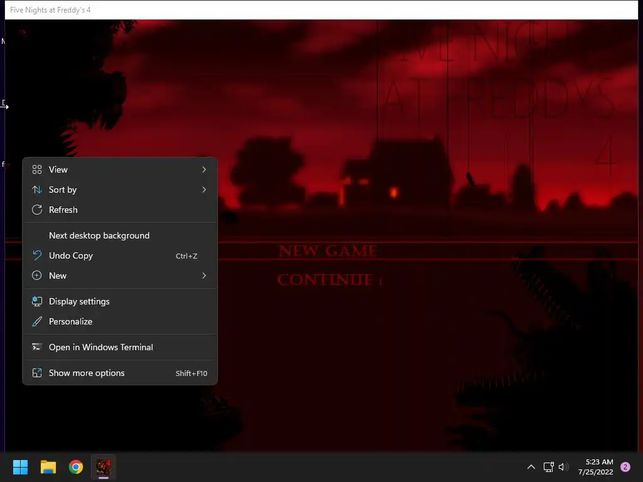
Task: Start NEW GAME in the game window
Action: 328,251
